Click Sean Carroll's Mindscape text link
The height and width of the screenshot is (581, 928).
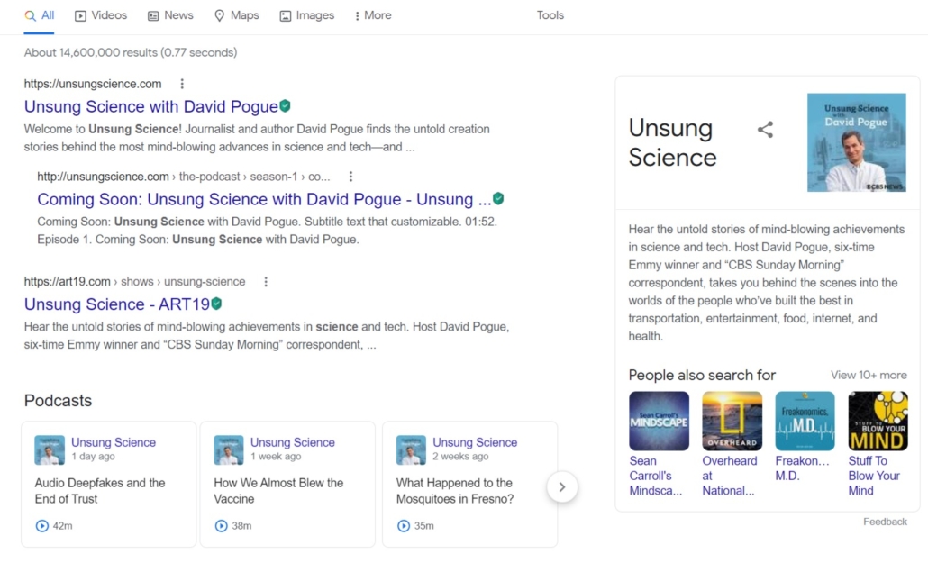(x=656, y=476)
